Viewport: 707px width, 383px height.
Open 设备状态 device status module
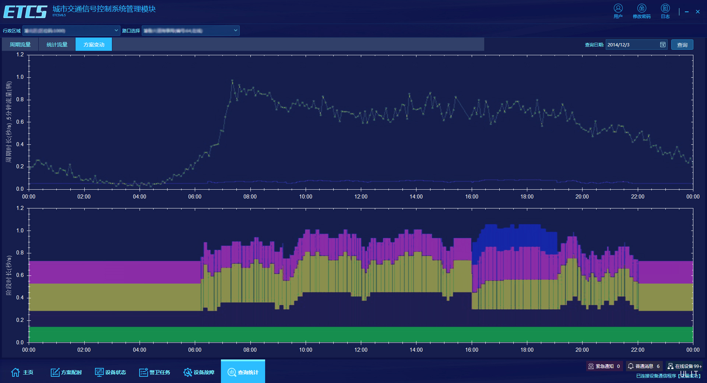(x=110, y=372)
